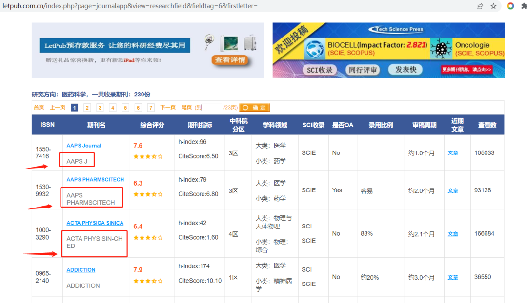The height and width of the screenshot is (303, 527).
Task: Click score 7.9 for ADDICTION
Action: pyautogui.click(x=138, y=270)
